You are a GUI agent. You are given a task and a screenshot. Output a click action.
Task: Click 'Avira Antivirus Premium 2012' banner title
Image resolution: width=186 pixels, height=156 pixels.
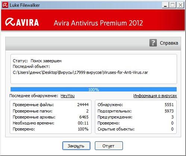click(x=98, y=23)
